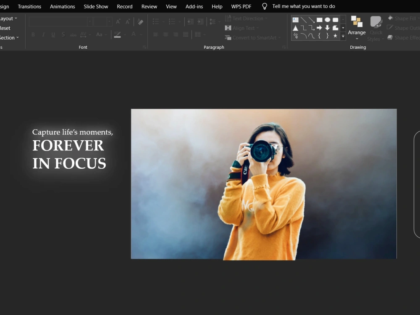Open the Change Case dropdown
The height and width of the screenshot is (315, 420).
coord(100,34)
